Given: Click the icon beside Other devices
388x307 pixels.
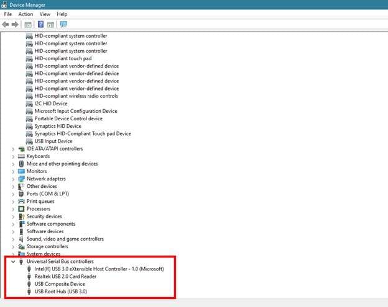Looking at the screenshot, I should (x=21, y=186).
